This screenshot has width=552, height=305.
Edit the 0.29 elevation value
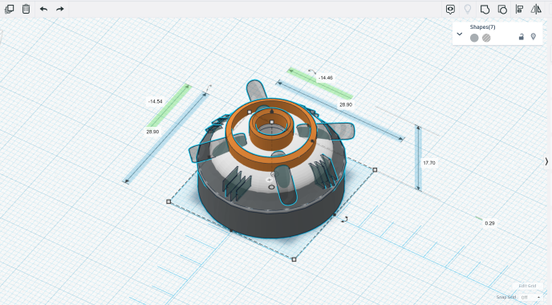click(x=489, y=223)
